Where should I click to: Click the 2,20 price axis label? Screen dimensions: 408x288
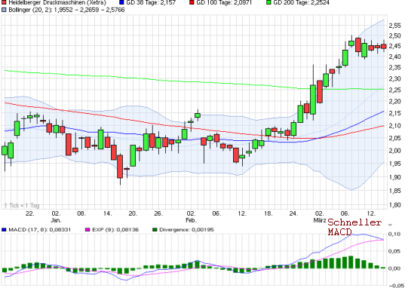[x=395, y=101]
